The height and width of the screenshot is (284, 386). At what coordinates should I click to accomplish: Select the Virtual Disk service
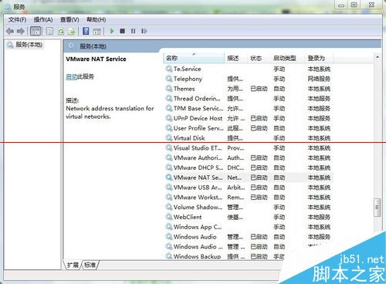(x=249, y=138)
